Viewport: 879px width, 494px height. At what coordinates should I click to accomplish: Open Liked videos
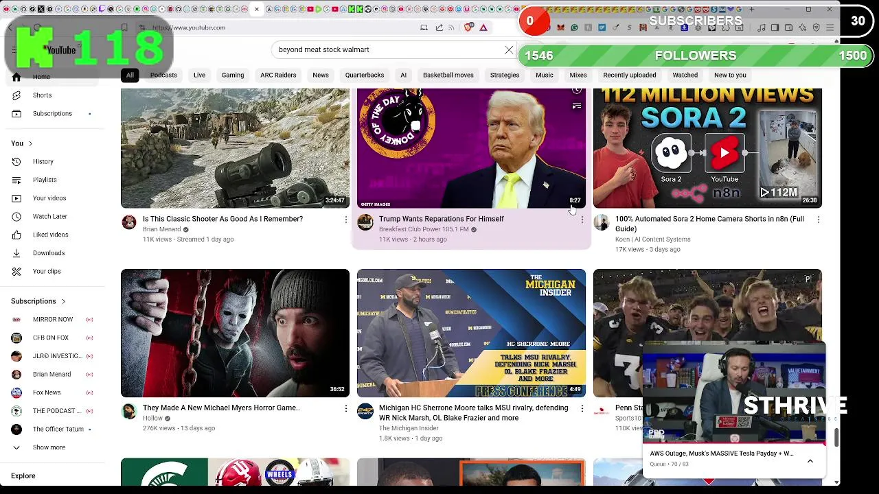point(50,235)
